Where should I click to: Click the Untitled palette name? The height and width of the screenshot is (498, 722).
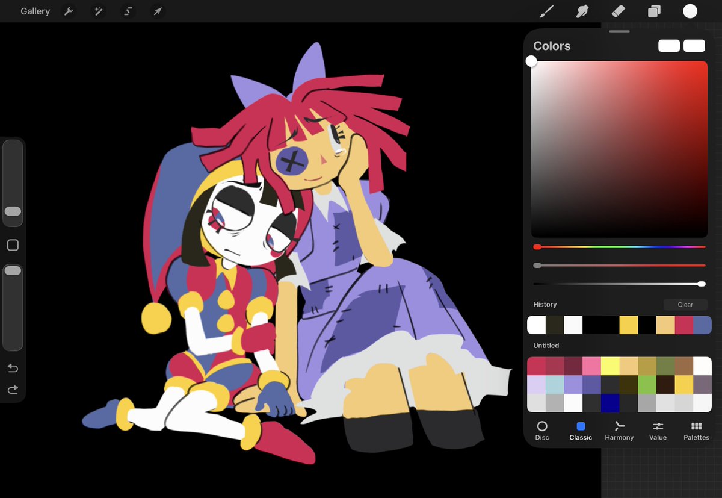coord(546,346)
